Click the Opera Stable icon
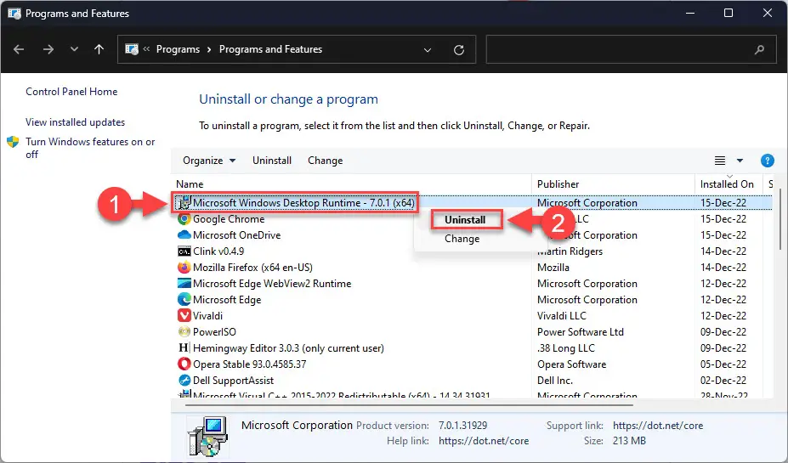 (x=184, y=364)
